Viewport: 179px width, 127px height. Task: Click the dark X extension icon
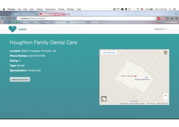(x=172, y=18)
